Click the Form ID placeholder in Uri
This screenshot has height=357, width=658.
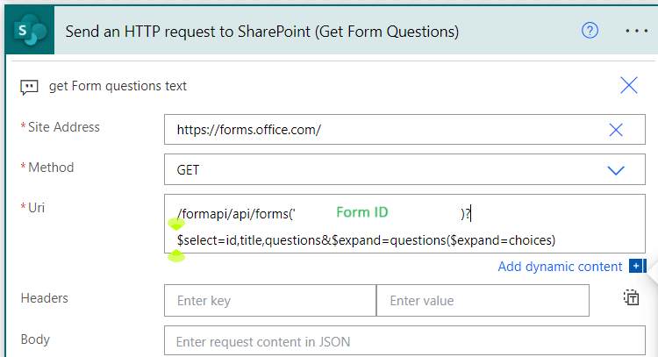point(362,213)
